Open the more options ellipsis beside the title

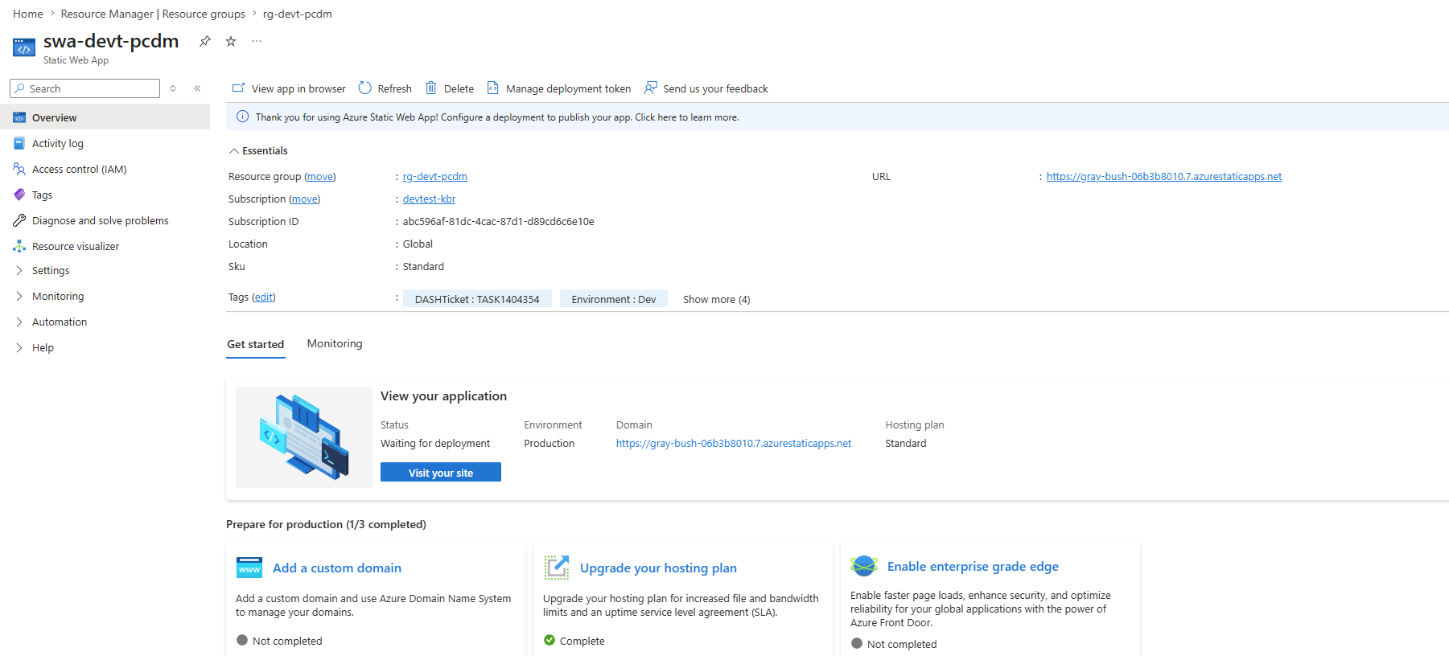(x=257, y=41)
